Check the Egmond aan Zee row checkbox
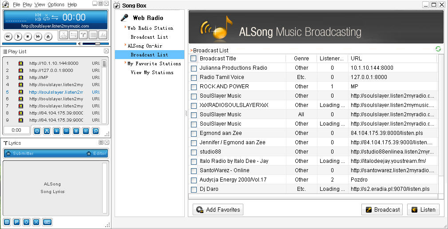Image resolution: width=448 pixels, height=229 pixels. [x=194, y=133]
